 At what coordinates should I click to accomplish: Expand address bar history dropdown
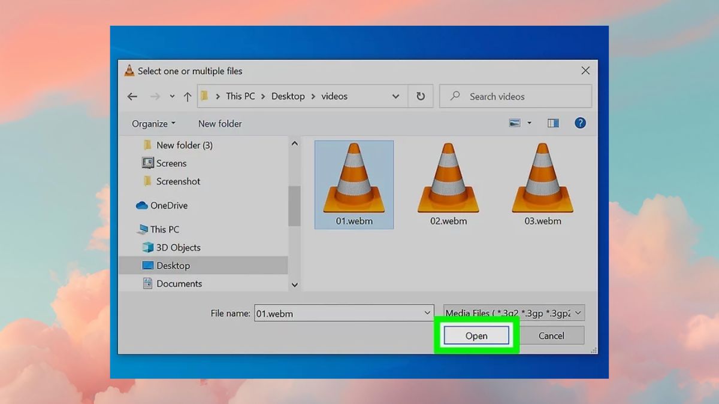pyautogui.click(x=395, y=96)
